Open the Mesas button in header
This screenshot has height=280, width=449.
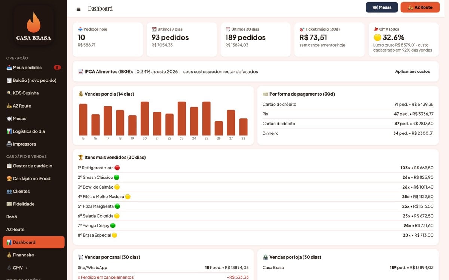382,7
